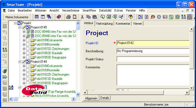Click the page preview icon beside the printer
The height and width of the screenshot is (108, 196).
(75, 17)
